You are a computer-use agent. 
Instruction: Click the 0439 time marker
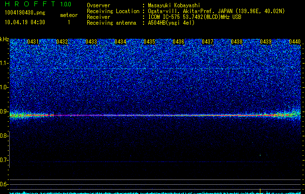point(266,42)
